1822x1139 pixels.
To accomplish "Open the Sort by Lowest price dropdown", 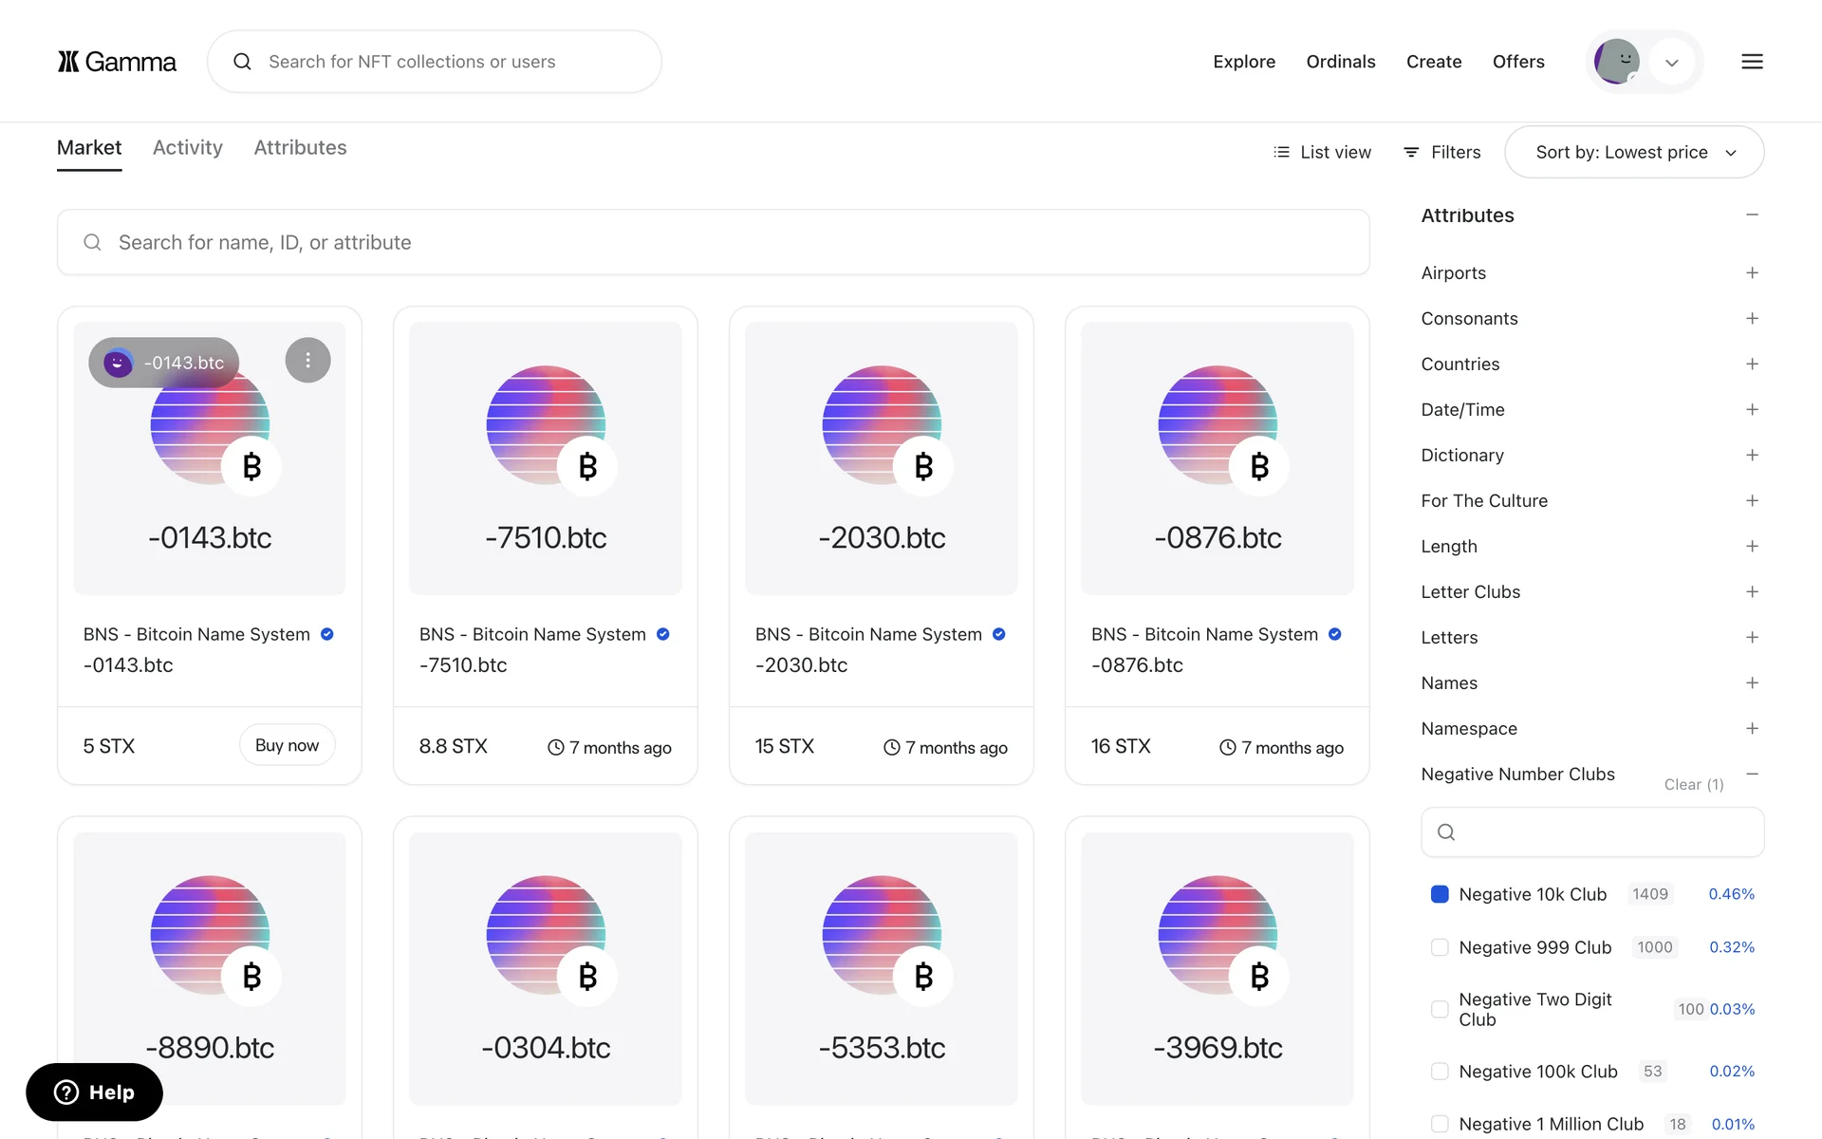I will pyautogui.click(x=1634, y=152).
